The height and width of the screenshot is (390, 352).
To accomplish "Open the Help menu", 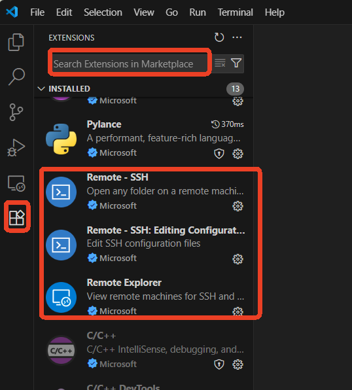I will [x=275, y=12].
